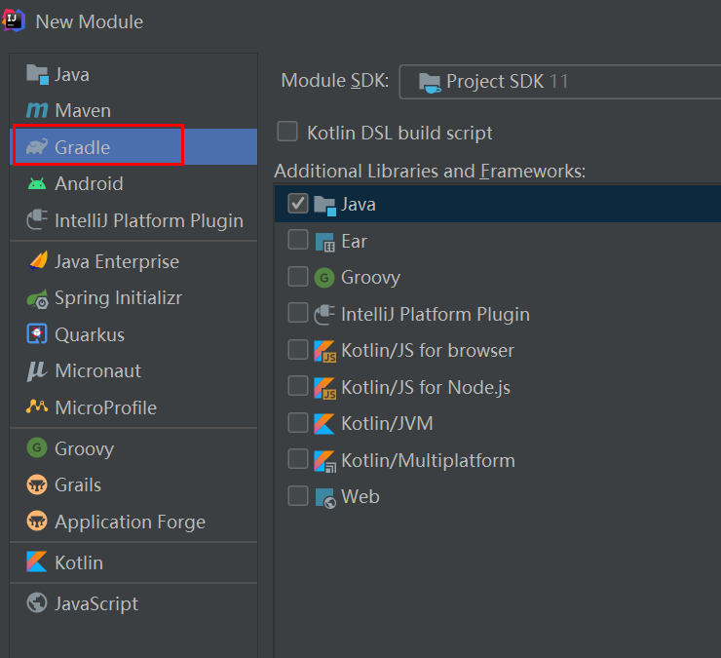The image size is (721, 658).
Task: Select the Java module type
Action: pyautogui.click(x=133, y=74)
